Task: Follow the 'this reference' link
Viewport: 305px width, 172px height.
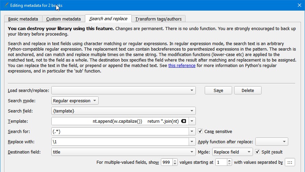Action: coord(182,65)
